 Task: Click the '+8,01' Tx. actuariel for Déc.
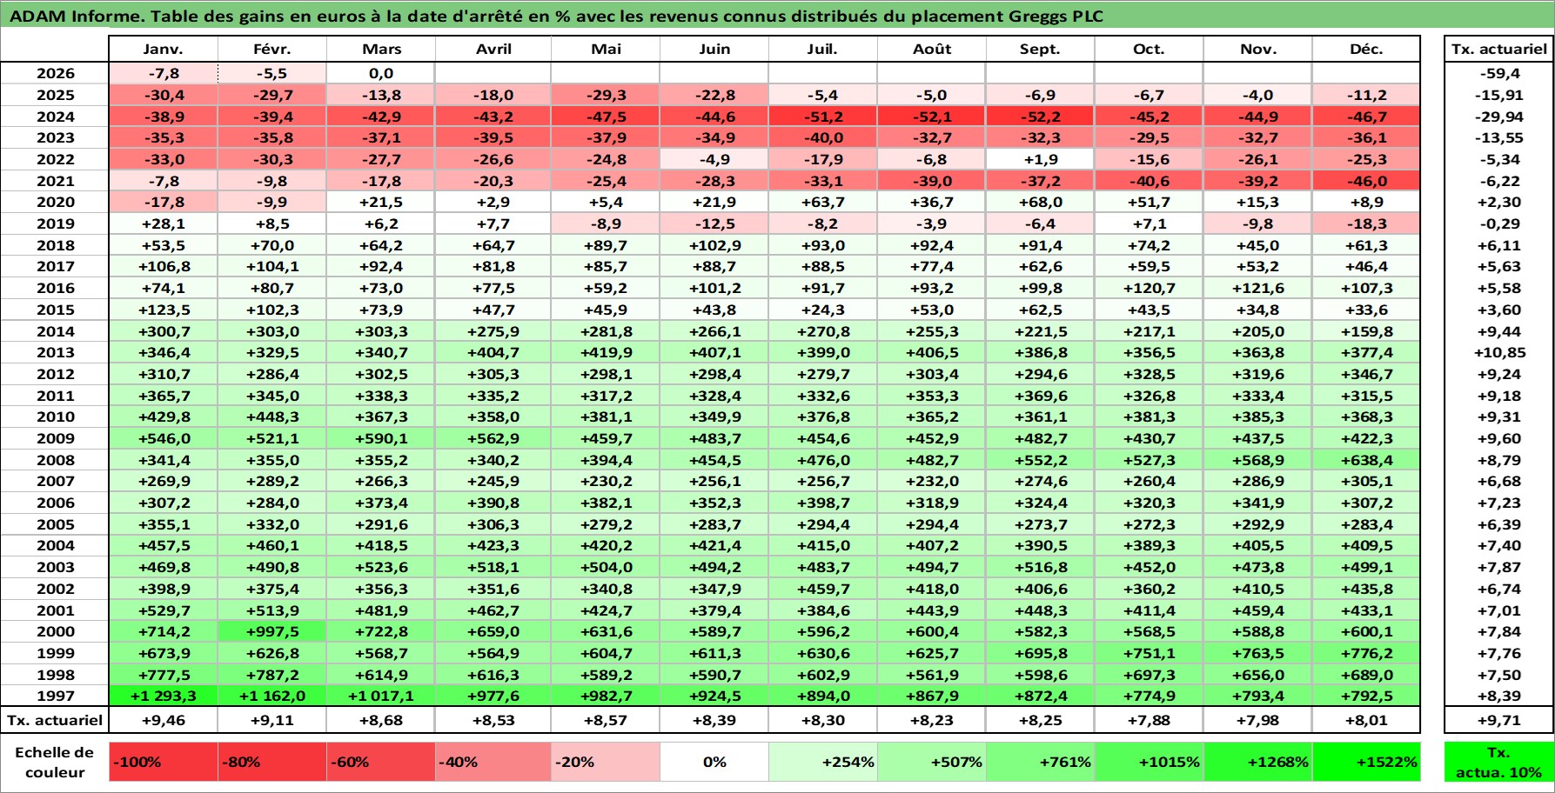point(1366,720)
